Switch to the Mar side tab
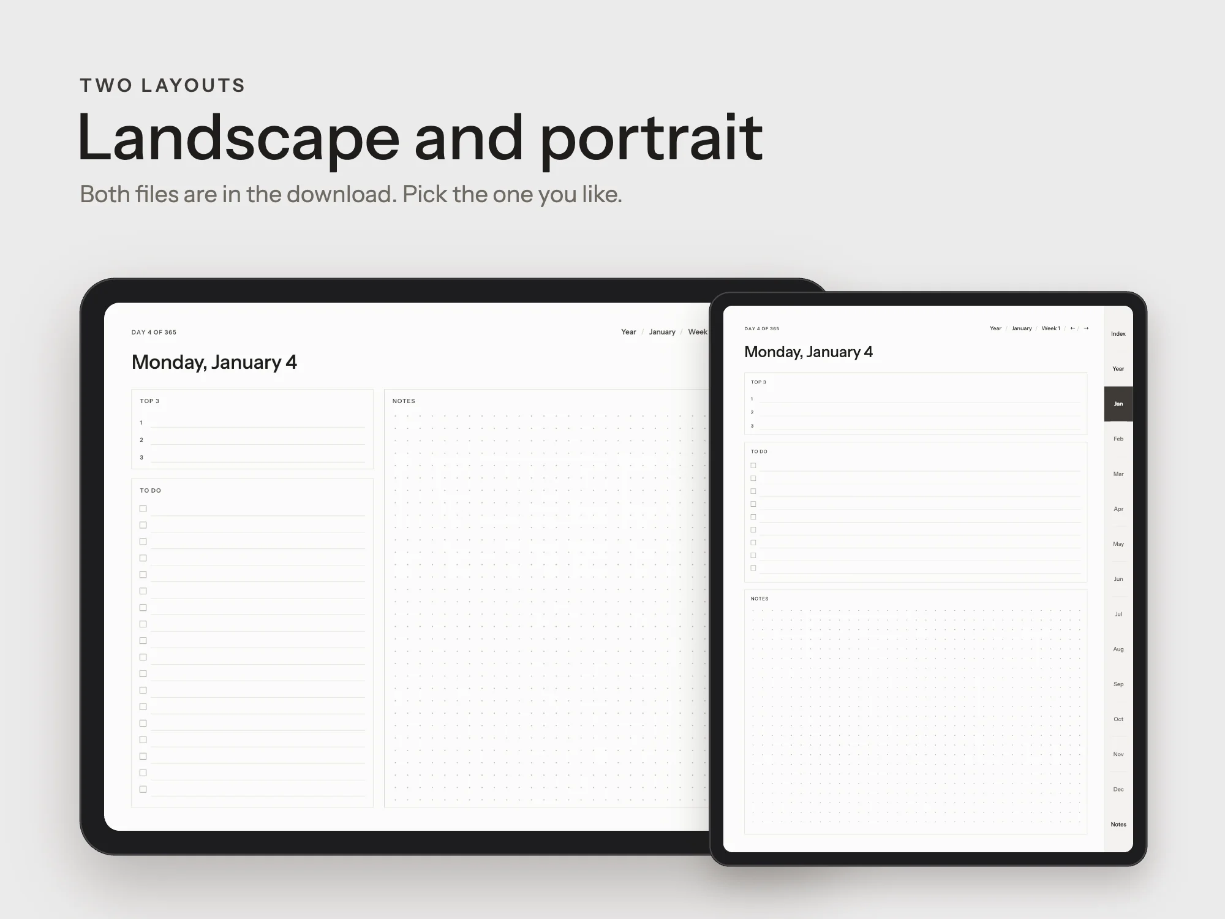Viewport: 1225px width, 919px height. 1118,474
